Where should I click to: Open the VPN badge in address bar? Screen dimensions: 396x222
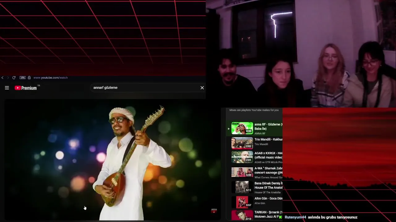pos(23,78)
